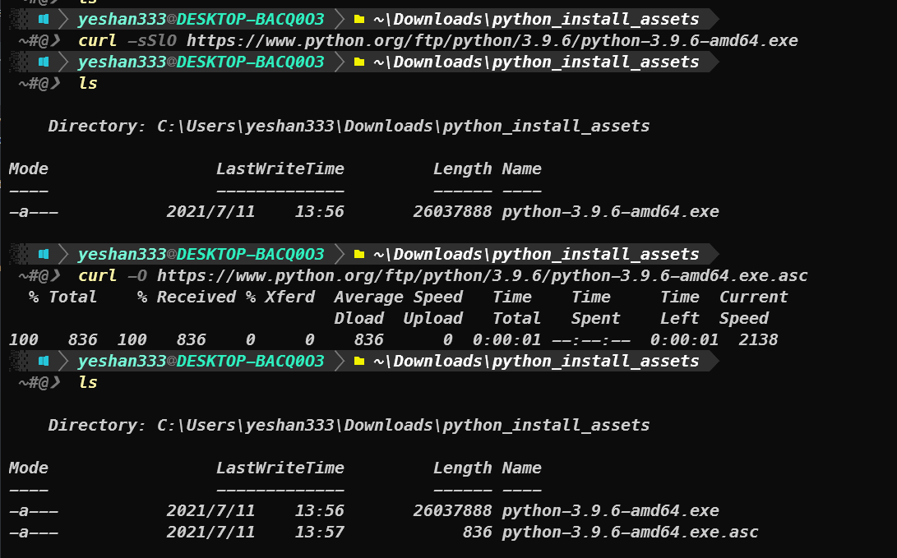
Task: Click the 'Current' header word
Action: click(753, 297)
